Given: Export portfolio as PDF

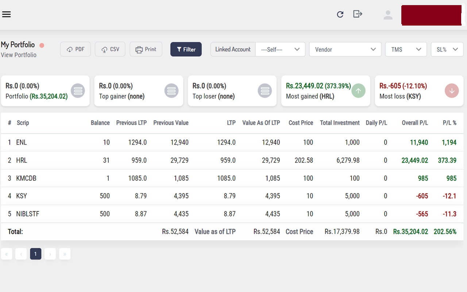Looking at the screenshot, I should 76,49.
